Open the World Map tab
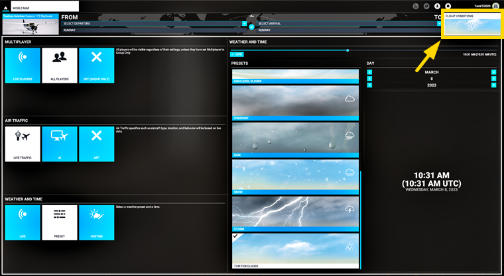 click(x=45, y=6)
